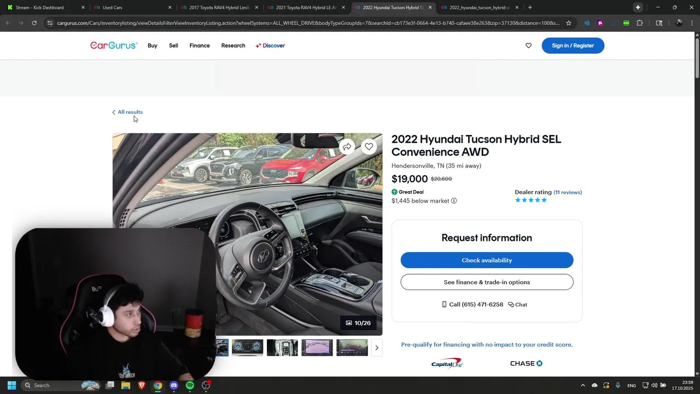Show hidden system tray icons
700x394 pixels.
582,385
